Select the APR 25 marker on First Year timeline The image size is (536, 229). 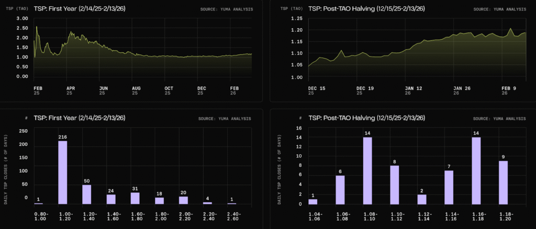pos(69,90)
